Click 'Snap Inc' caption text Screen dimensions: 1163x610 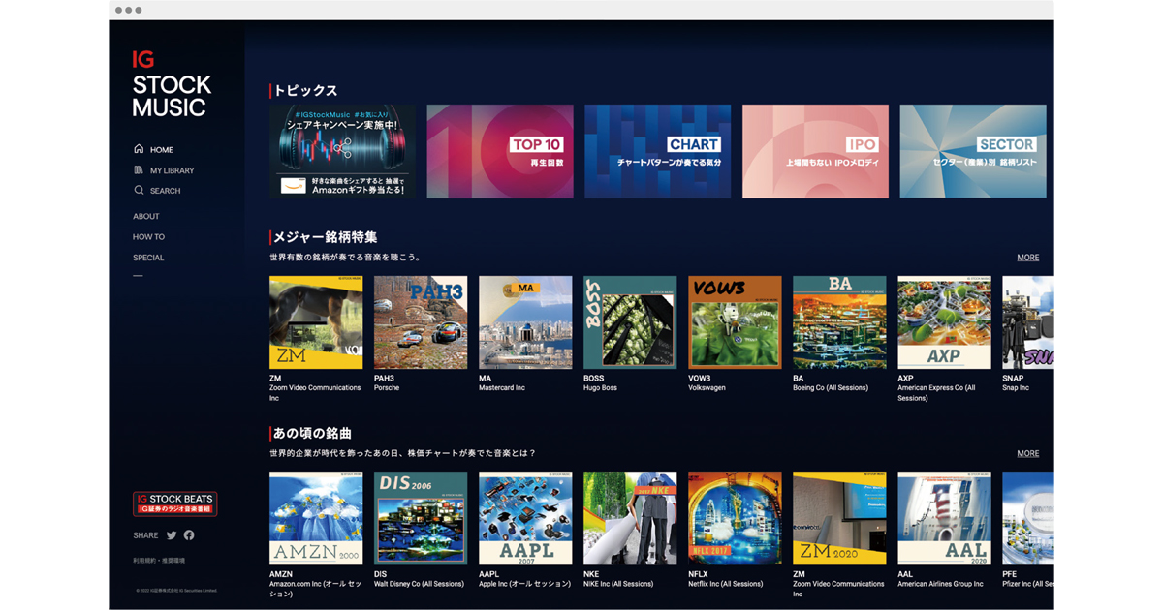(x=1016, y=388)
